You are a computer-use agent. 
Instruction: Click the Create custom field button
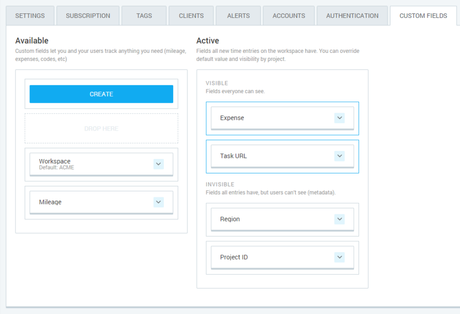[101, 94]
